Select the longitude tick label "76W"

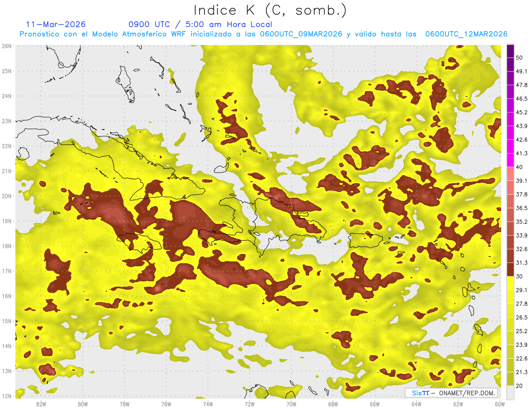tap(166, 404)
